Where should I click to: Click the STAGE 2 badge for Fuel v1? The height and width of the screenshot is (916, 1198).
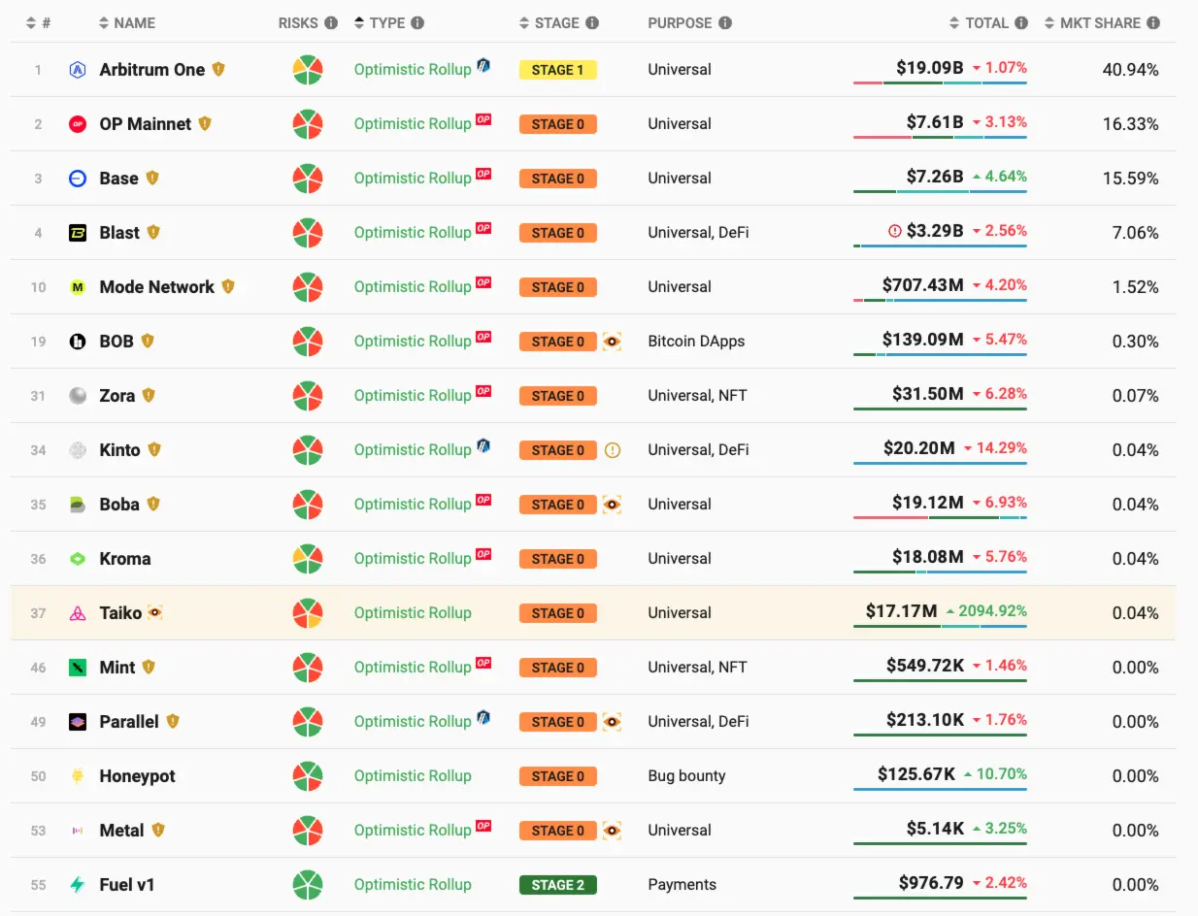point(557,885)
